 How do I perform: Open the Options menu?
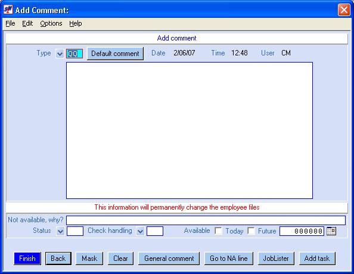point(51,23)
